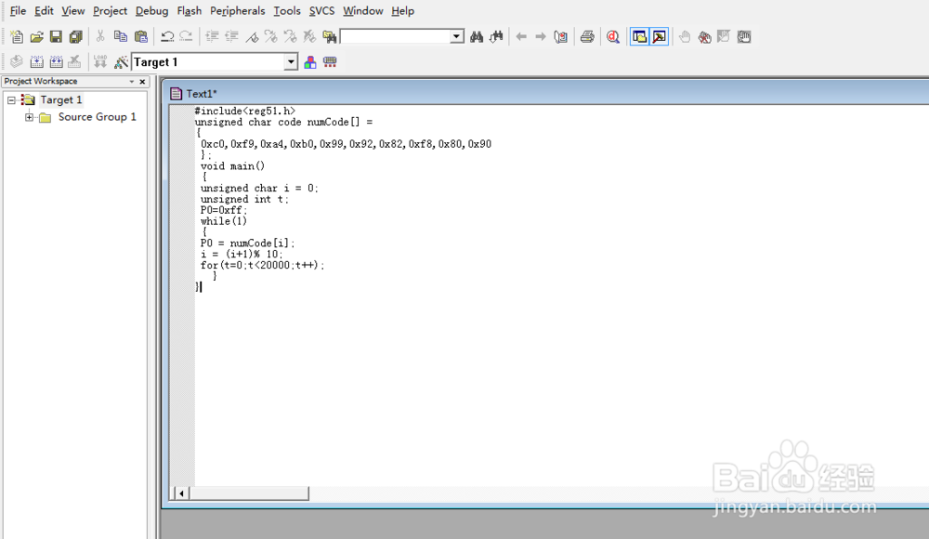
Task: Rebuild all target files
Action: [56, 61]
